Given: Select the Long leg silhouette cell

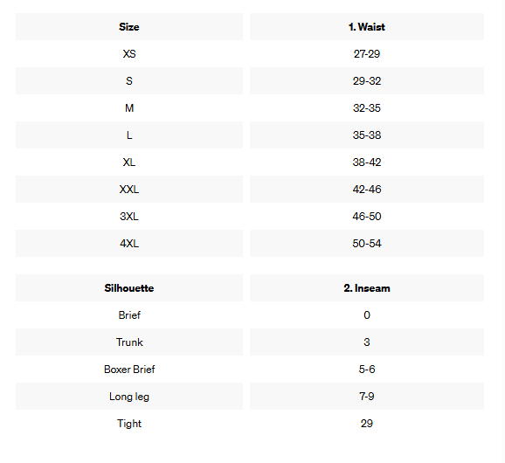Looking at the screenshot, I should tap(129, 396).
